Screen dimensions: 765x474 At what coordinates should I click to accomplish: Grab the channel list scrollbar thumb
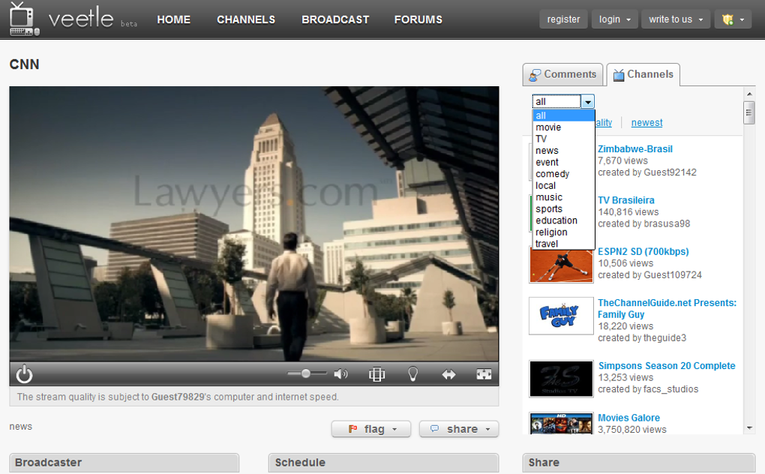(749, 112)
